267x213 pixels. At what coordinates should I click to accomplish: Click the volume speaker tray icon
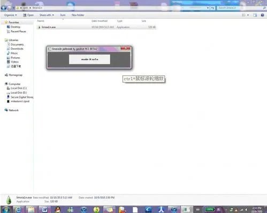(x=246, y=210)
